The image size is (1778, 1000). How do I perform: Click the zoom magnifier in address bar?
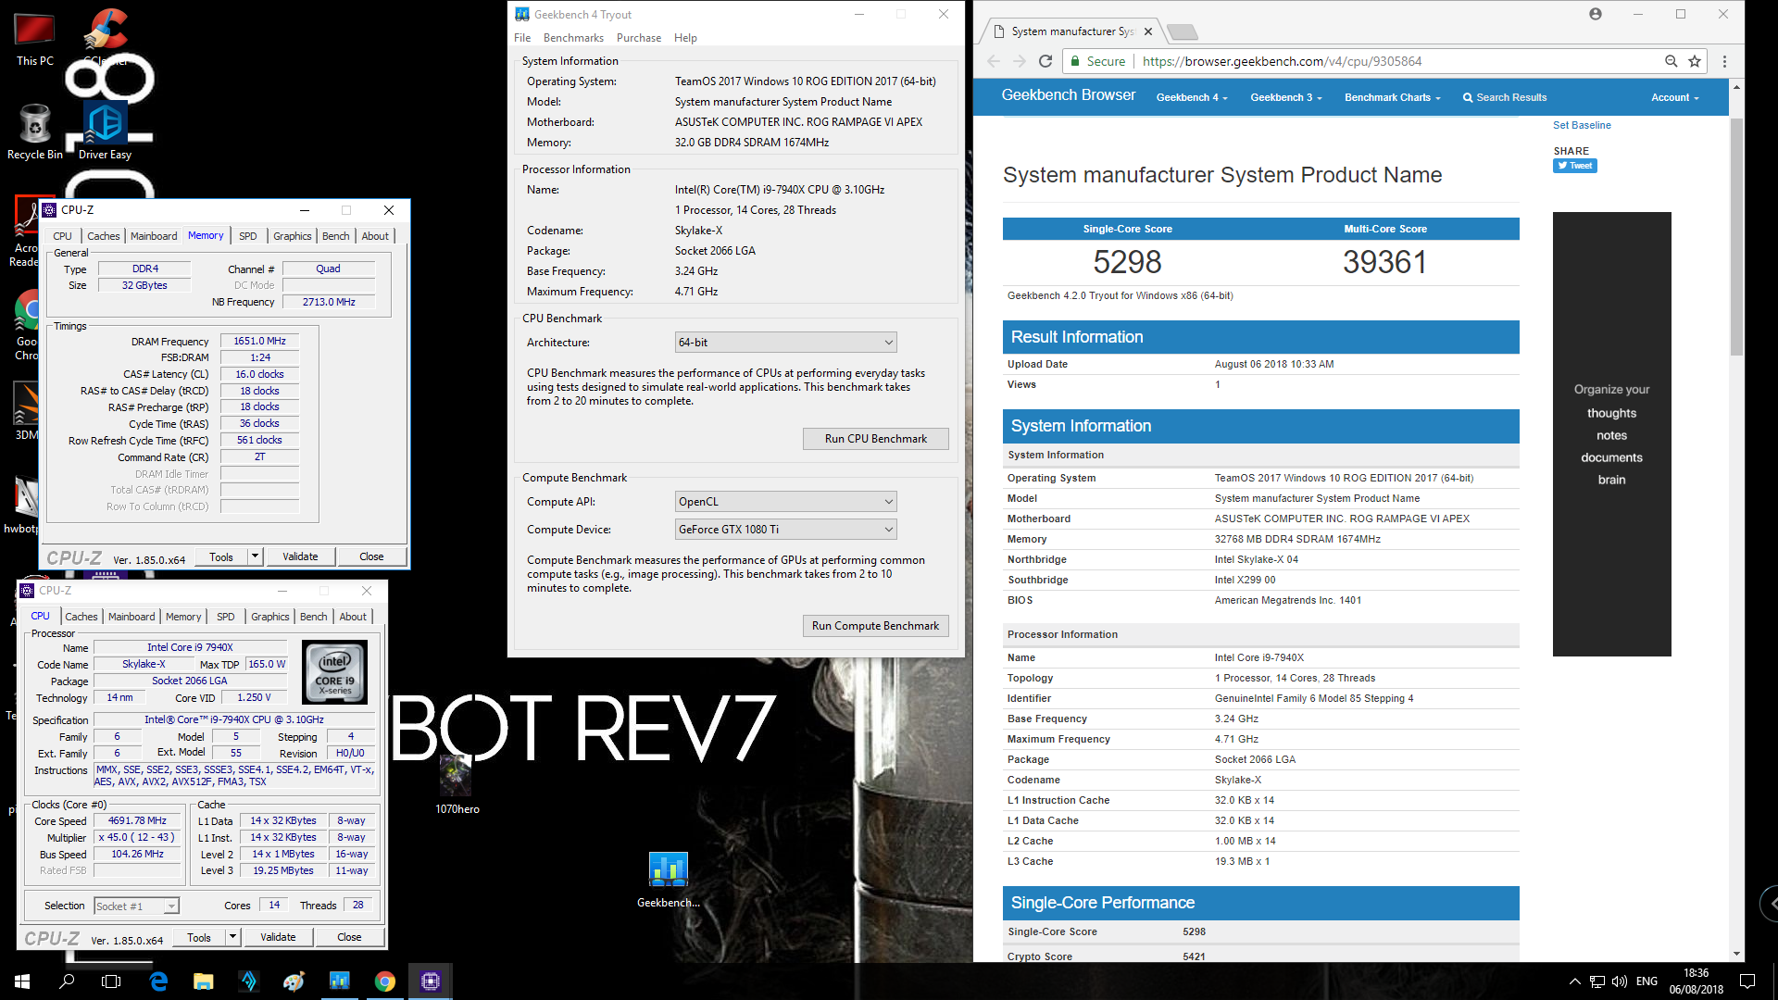click(x=1671, y=61)
